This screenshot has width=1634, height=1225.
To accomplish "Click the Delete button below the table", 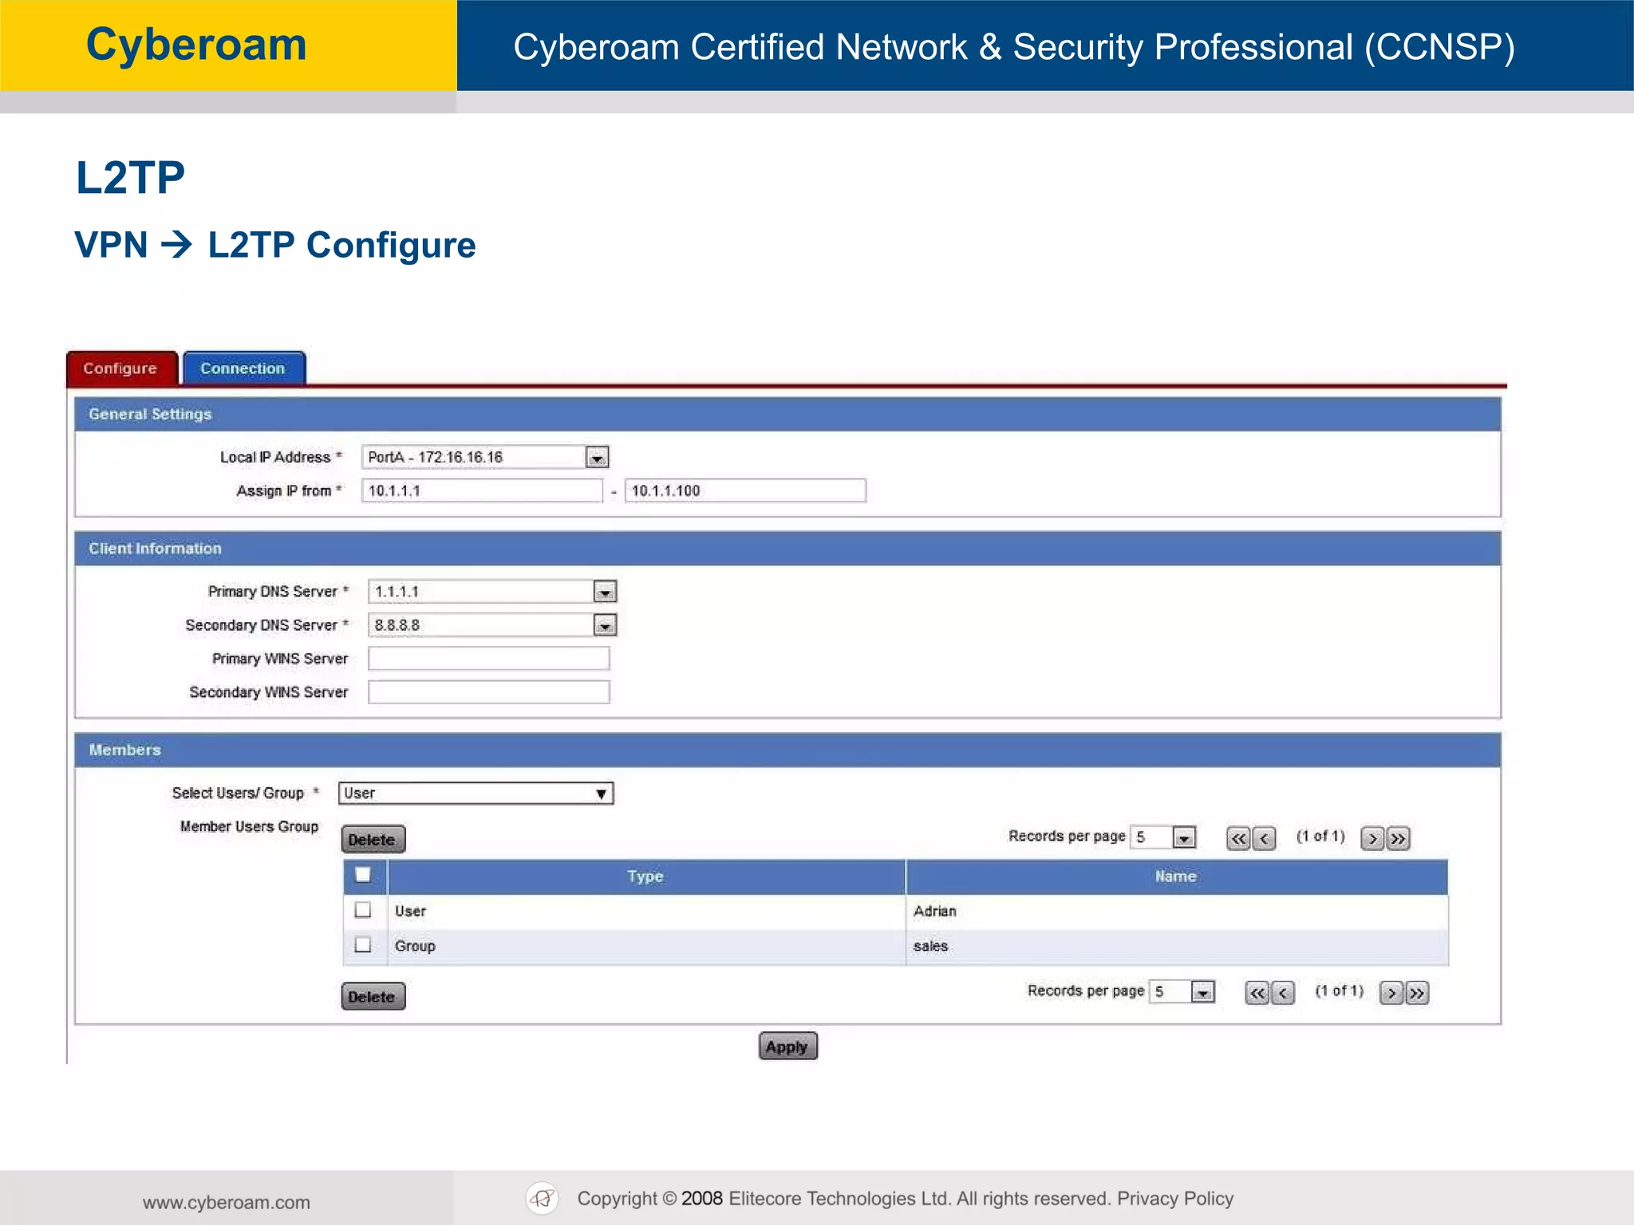I will [x=373, y=997].
